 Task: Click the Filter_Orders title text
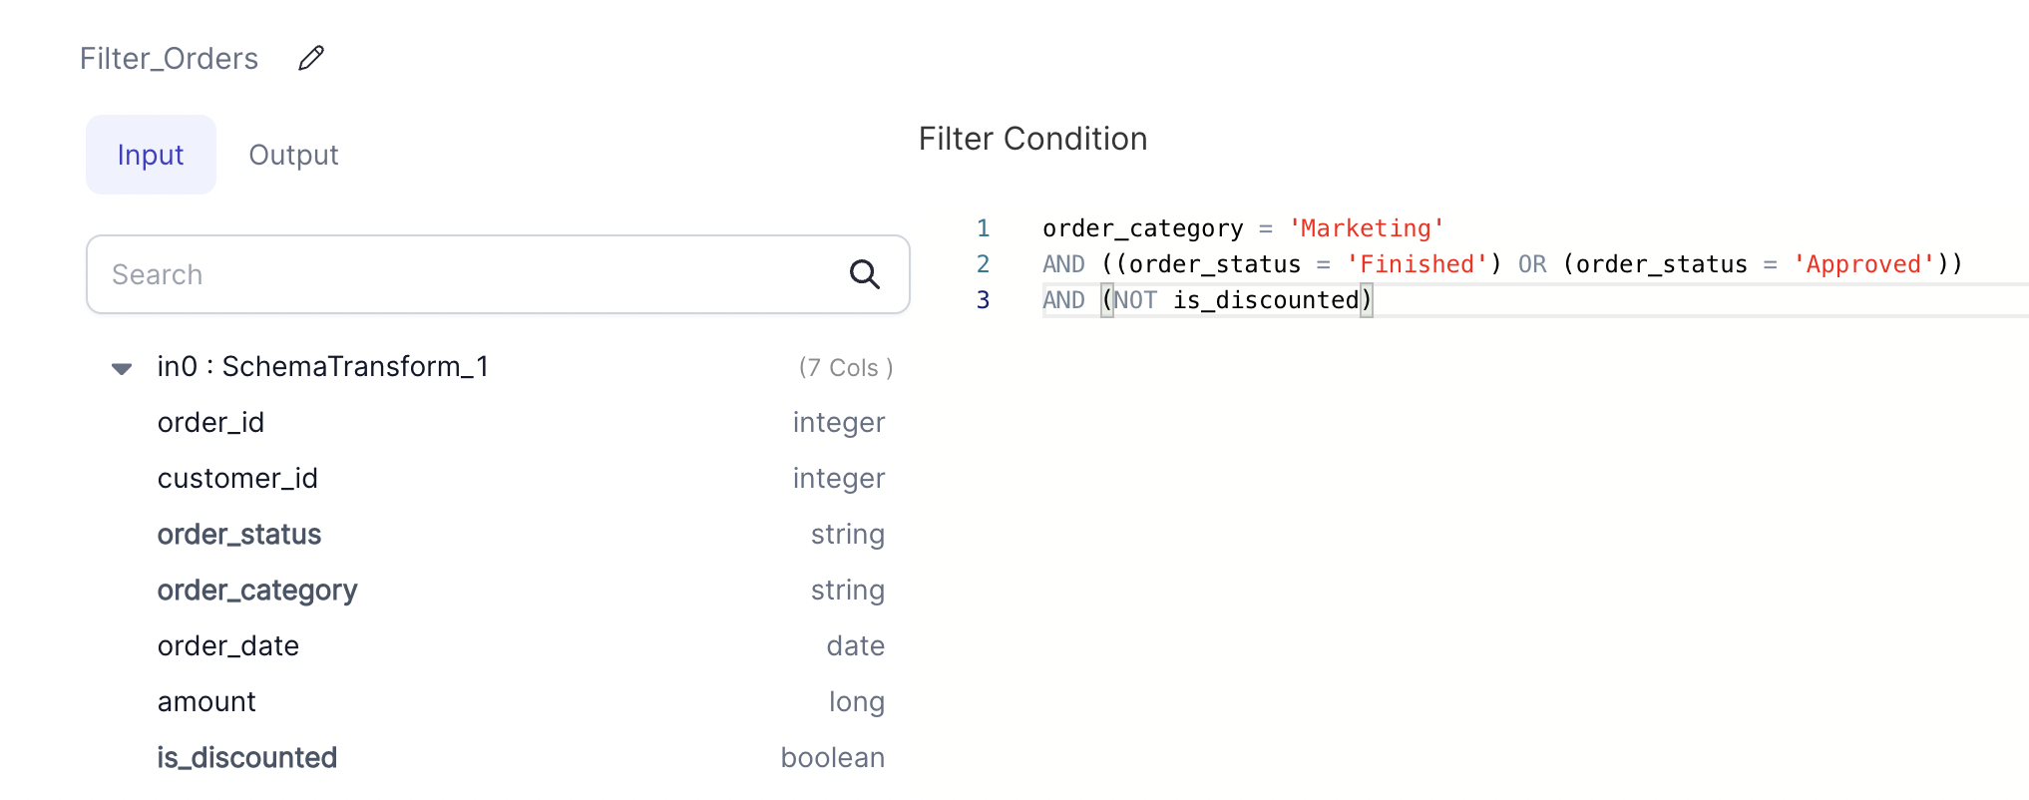click(x=169, y=59)
